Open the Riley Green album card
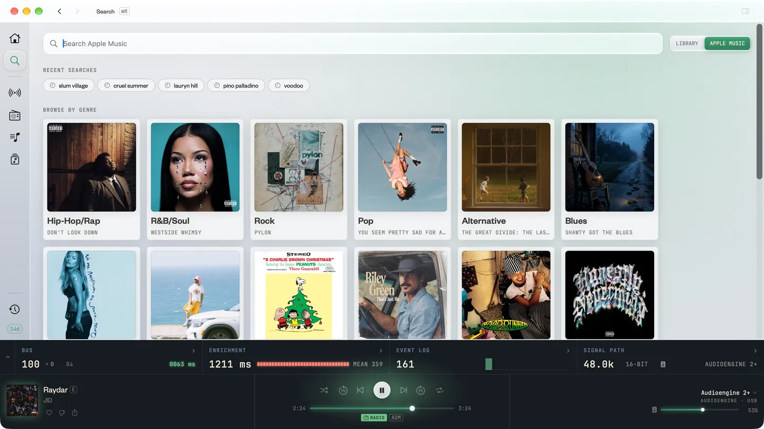764x429 pixels. pos(402,294)
